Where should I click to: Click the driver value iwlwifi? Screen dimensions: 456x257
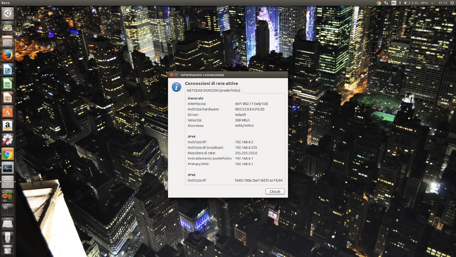pos(240,115)
